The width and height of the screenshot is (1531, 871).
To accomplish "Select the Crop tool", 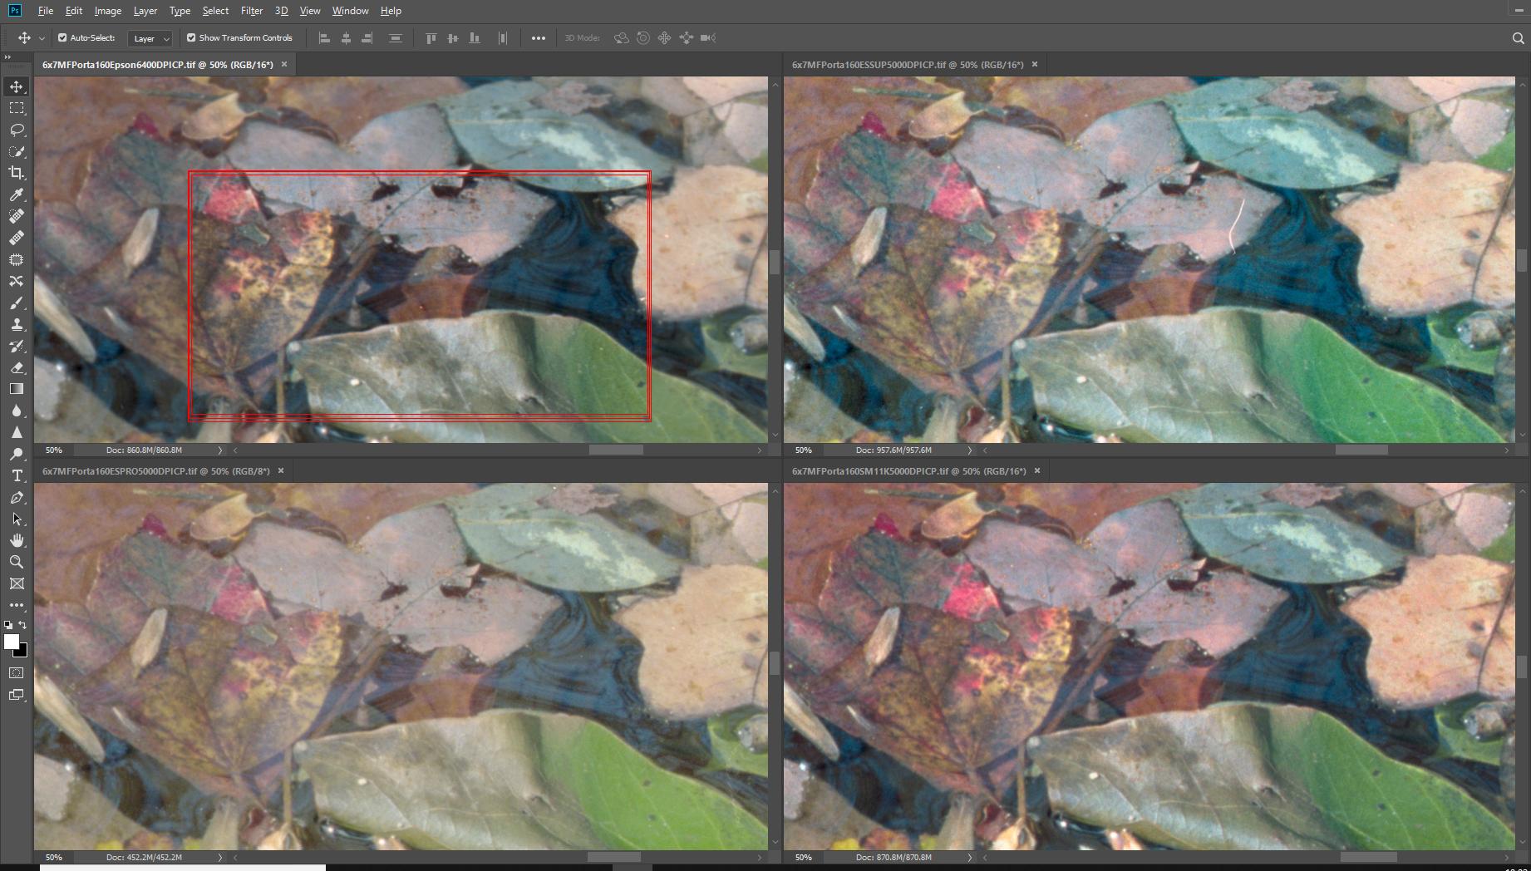I will point(17,173).
